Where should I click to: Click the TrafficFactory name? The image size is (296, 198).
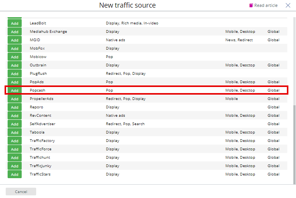(x=42, y=140)
